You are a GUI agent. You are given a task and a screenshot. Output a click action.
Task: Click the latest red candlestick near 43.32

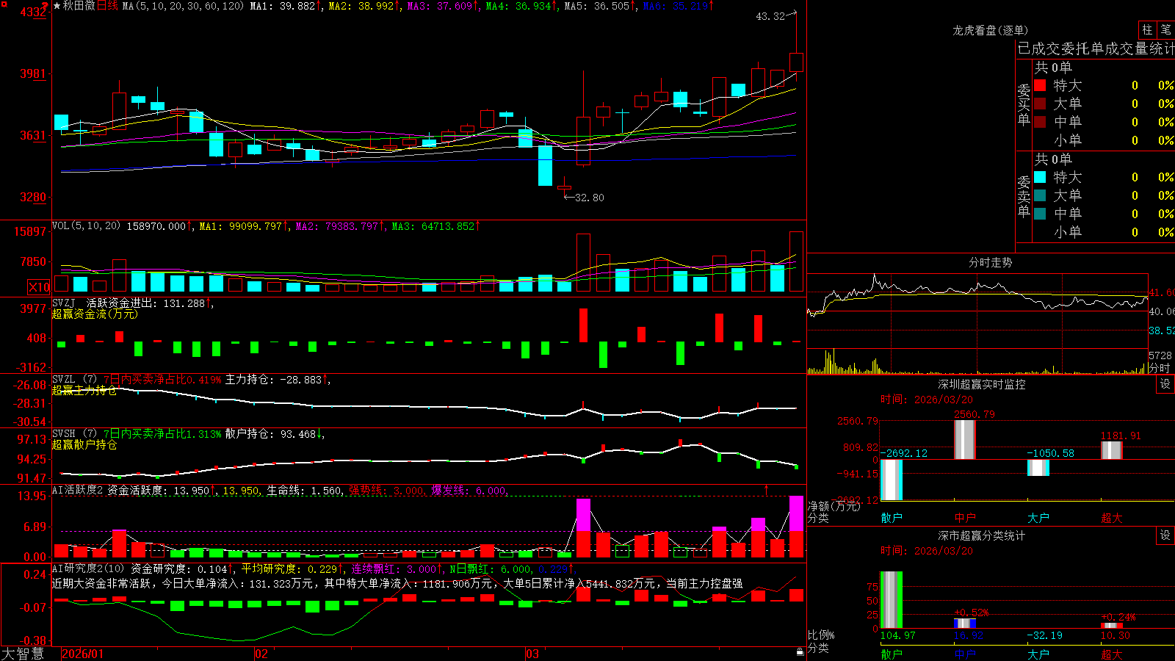[796, 62]
